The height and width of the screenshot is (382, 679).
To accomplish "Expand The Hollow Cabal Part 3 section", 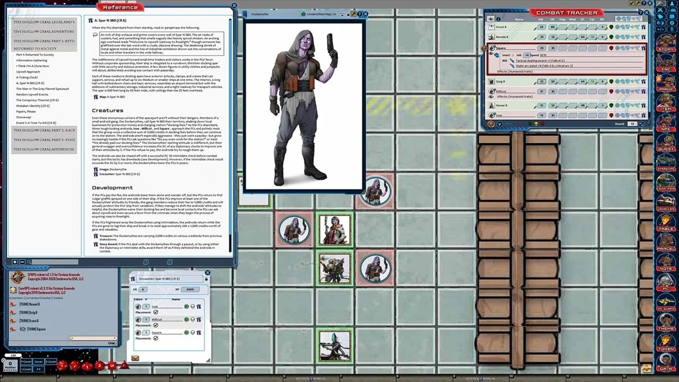I will 44,140.
